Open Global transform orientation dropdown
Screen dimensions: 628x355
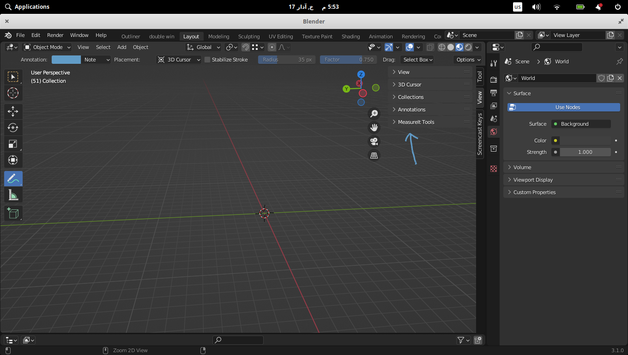coord(204,47)
